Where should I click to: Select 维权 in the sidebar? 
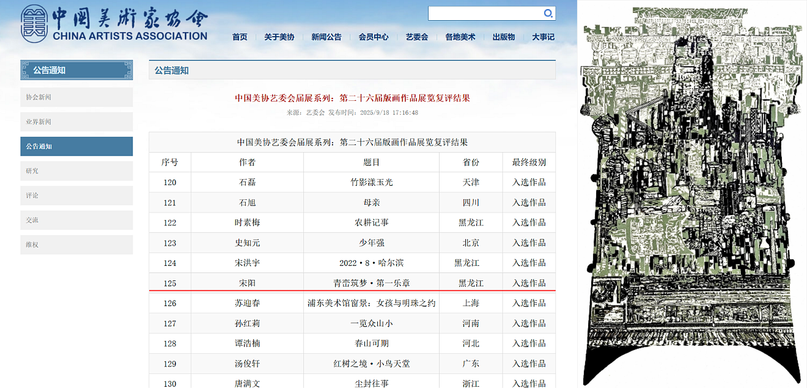click(76, 244)
